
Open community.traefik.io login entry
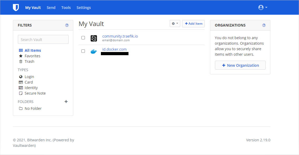[x=120, y=36]
